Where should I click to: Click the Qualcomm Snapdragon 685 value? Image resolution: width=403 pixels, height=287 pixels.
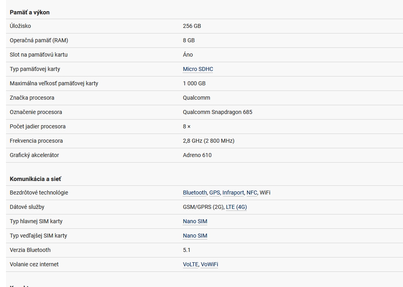(x=217, y=112)
